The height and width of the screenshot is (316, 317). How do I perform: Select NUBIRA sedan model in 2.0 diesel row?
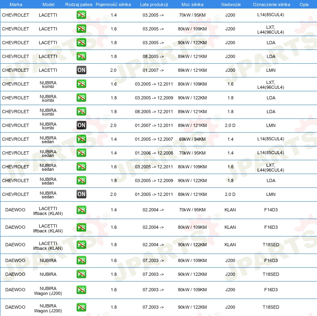(x=48, y=195)
